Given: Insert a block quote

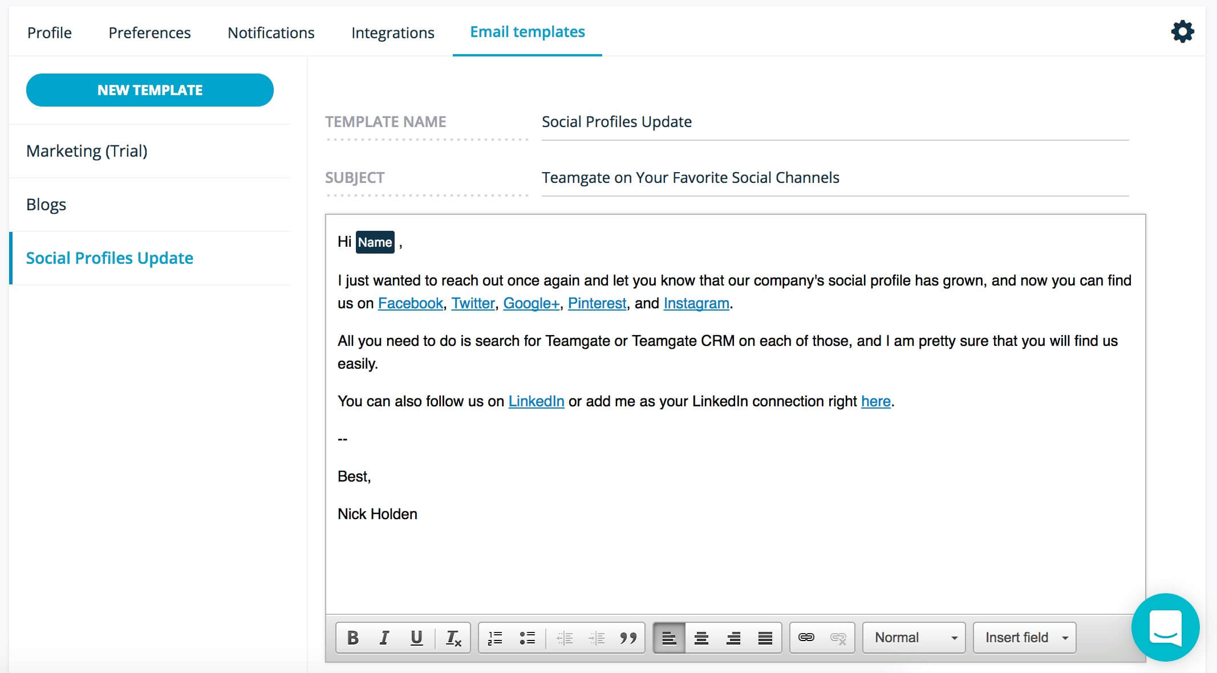Looking at the screenshot, I should pos(628,638).
